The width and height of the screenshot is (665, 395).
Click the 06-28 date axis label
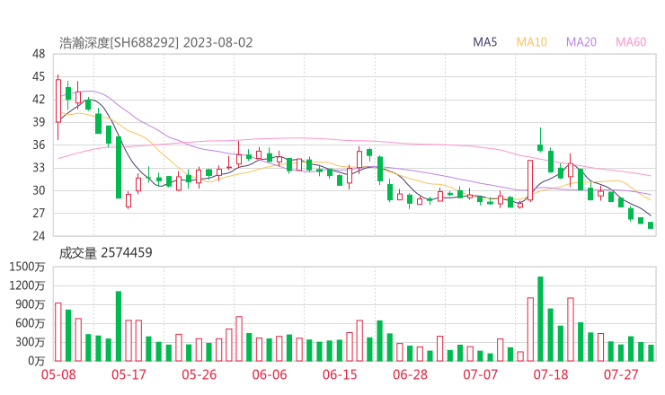pos(410,374)
